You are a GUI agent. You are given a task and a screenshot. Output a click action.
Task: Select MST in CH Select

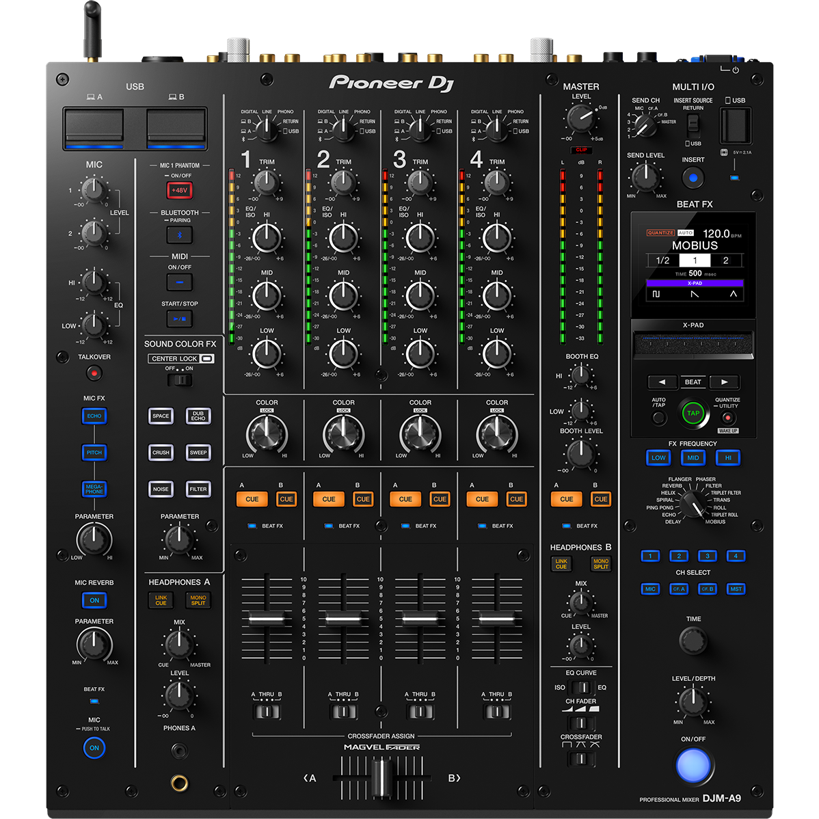pyautogui.click(x=736, y=589)
